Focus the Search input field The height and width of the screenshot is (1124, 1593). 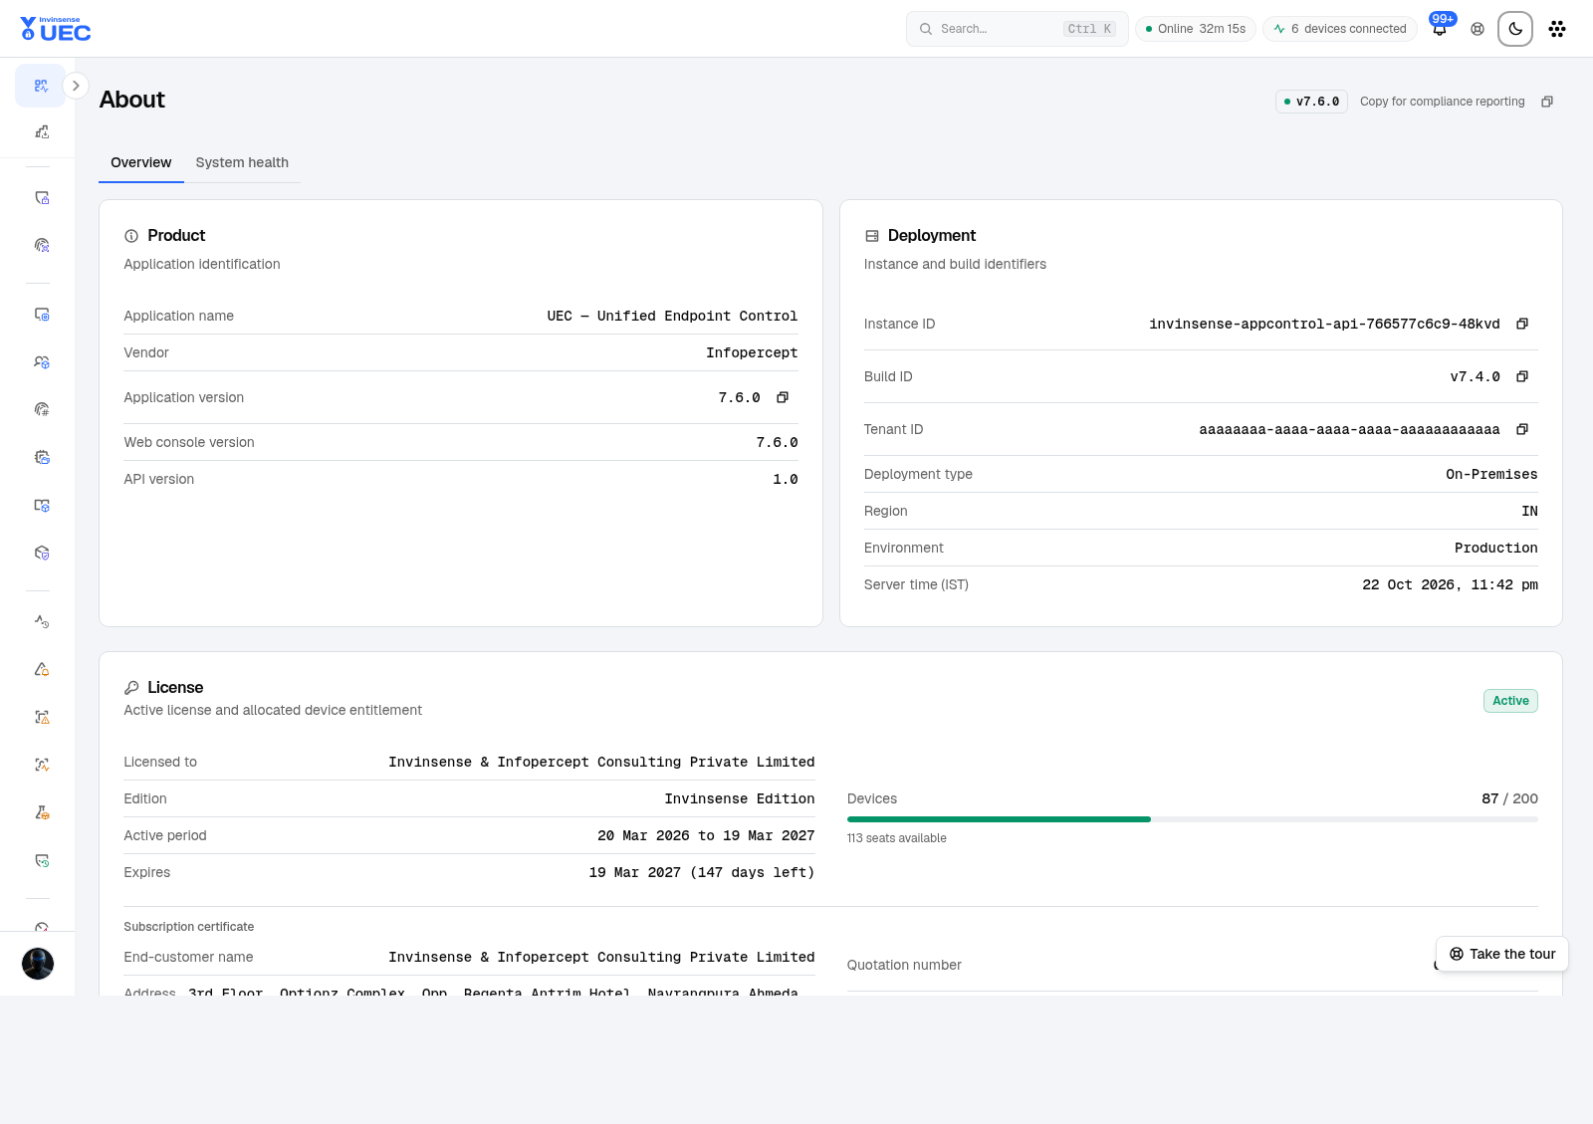coord(1018,29)
